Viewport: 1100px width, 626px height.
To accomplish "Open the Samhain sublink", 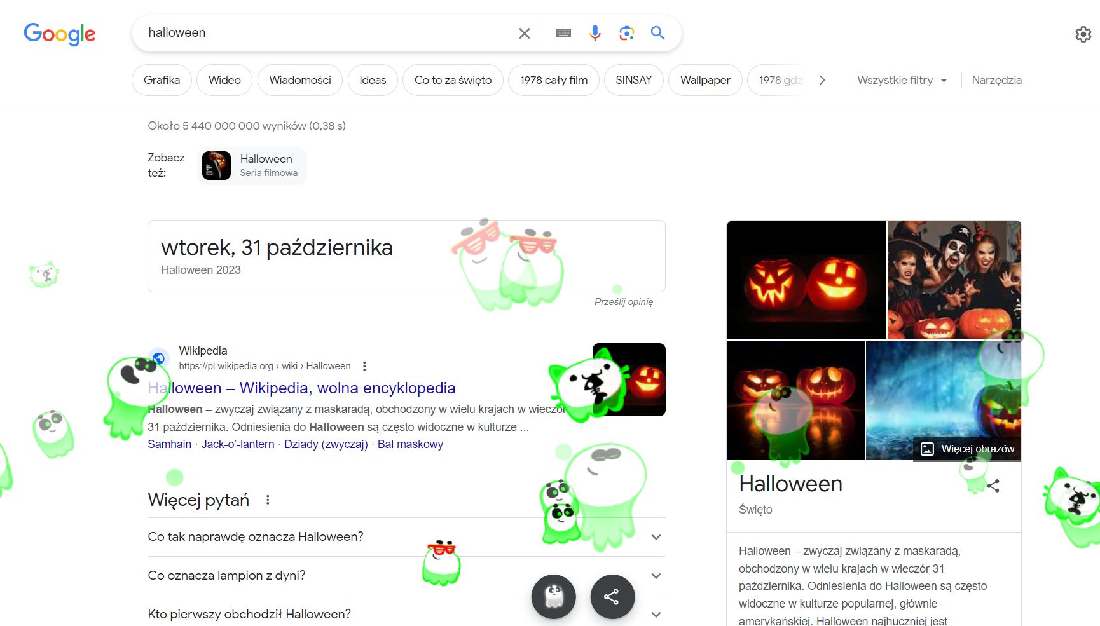I will click(169, 444).
